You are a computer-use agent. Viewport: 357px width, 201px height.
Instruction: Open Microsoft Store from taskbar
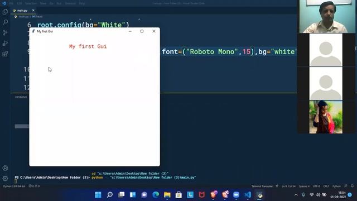click(x=178, y=195)
